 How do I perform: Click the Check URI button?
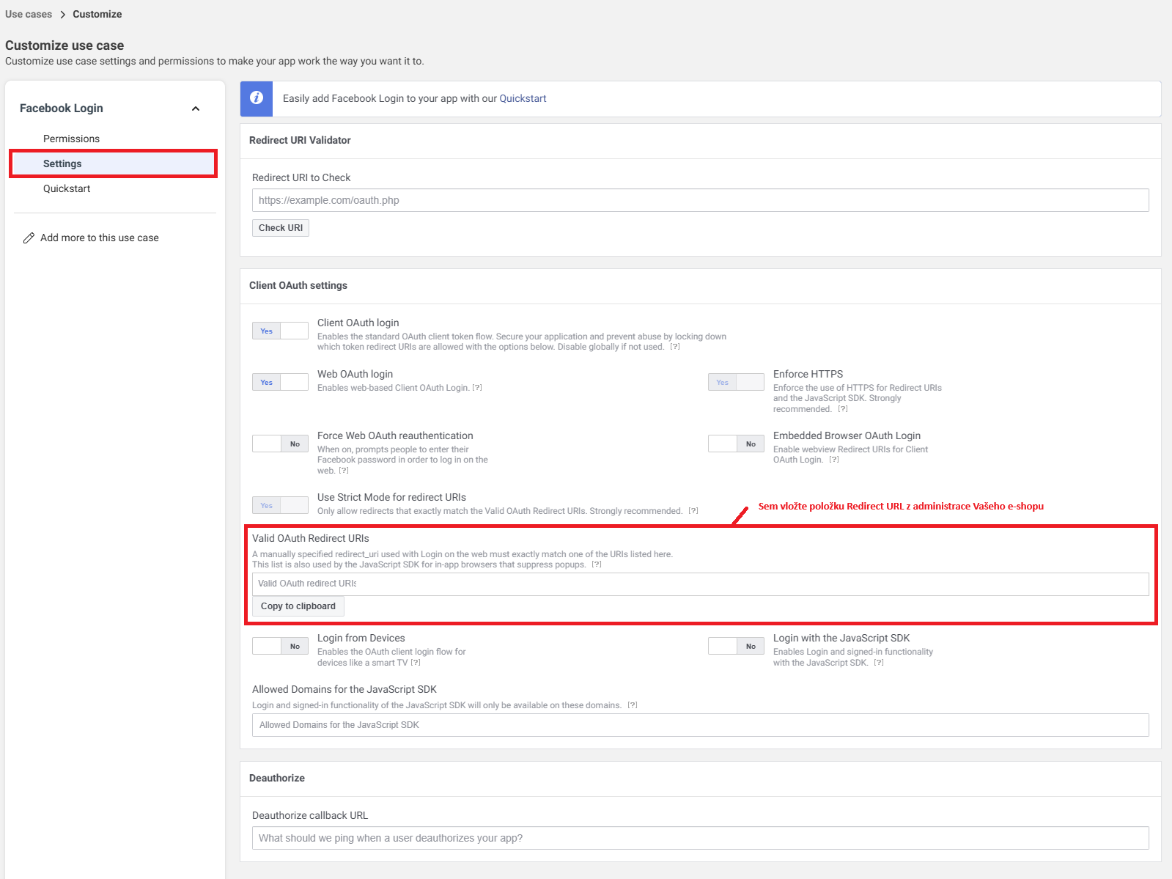(x=281, y=228)
